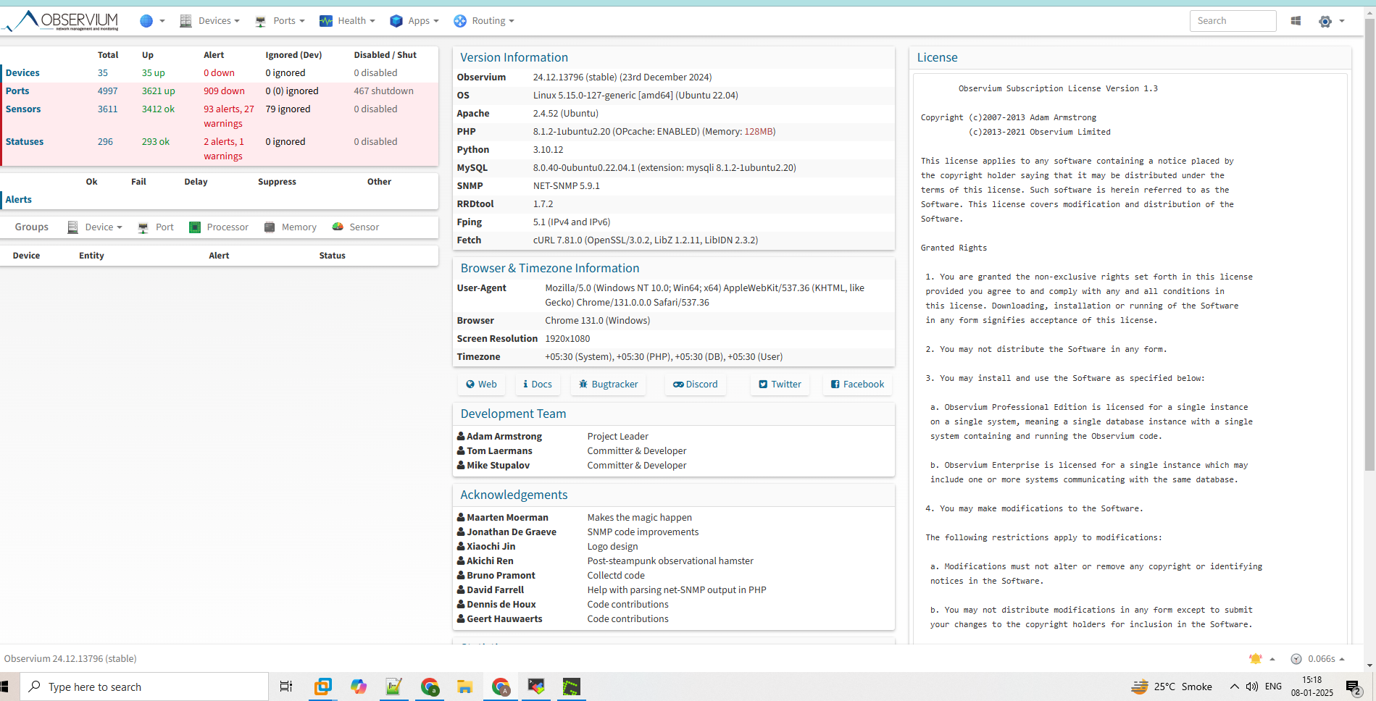
Task: Open the Observium logo home link
Action: tap(60, 21)
